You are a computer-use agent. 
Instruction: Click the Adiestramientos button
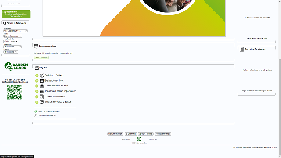pos(163,134)
